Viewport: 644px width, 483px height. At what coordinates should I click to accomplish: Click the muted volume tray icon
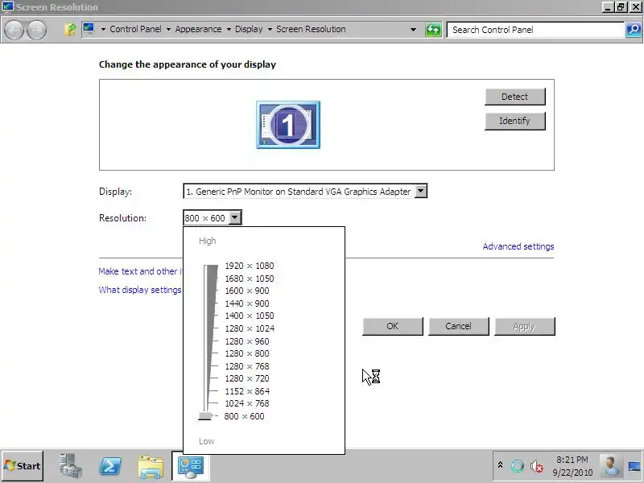[x=536, y=466]
